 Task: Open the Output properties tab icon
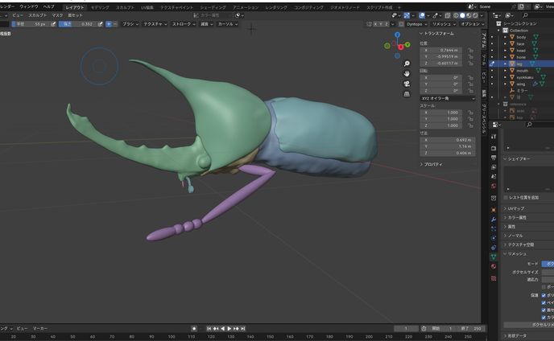click(x=494, y=158)
